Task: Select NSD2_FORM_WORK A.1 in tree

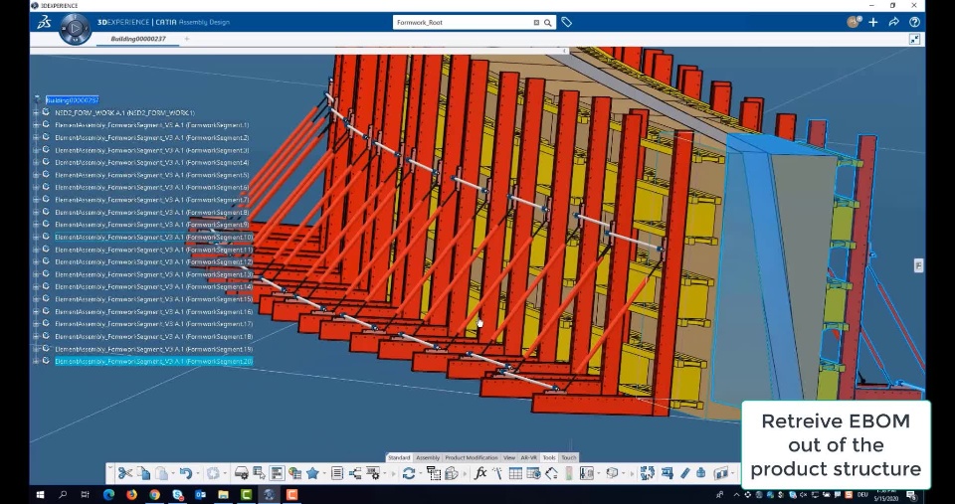Action: coord(125,112)
